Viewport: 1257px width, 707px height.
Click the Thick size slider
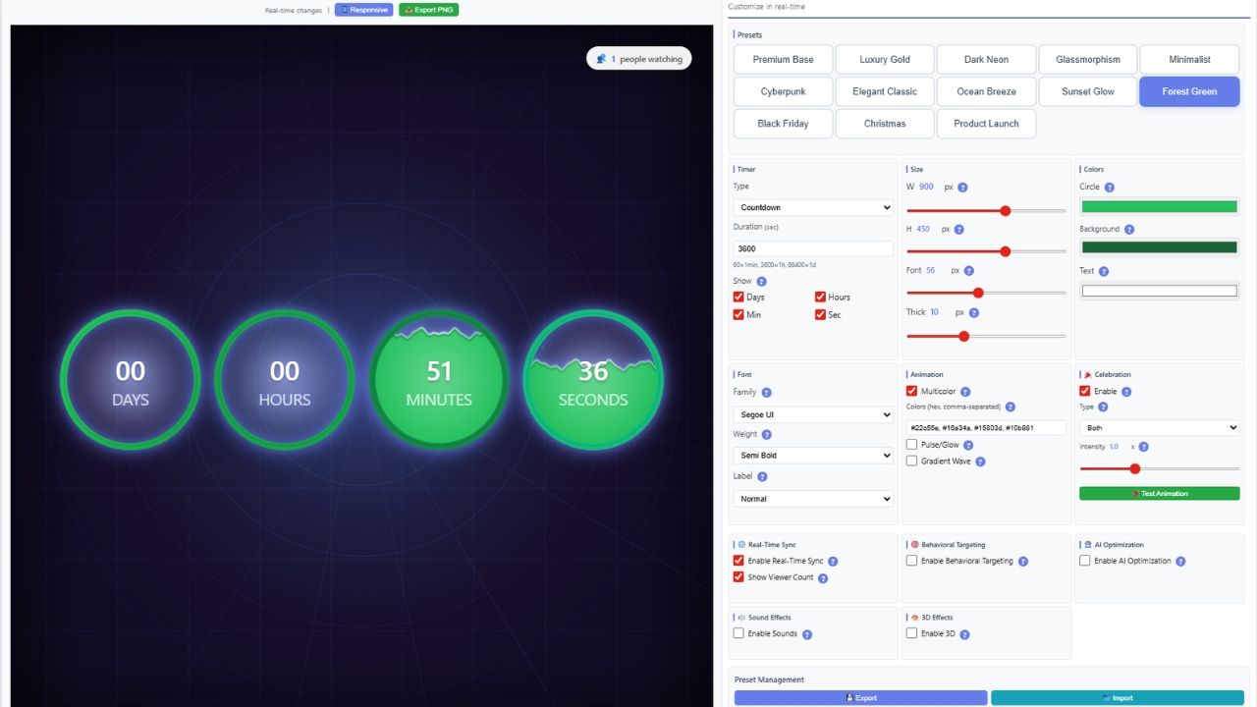click(x=986, y=336)
